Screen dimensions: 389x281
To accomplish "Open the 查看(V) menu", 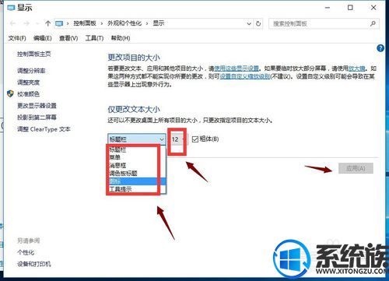I will click(68, 38).
